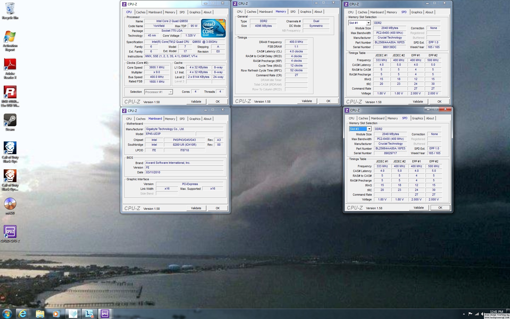The image size is (510, 319).
Task: Click the processor name Intel Core 2 Quad Q9650
Action: tap(172, 21)
